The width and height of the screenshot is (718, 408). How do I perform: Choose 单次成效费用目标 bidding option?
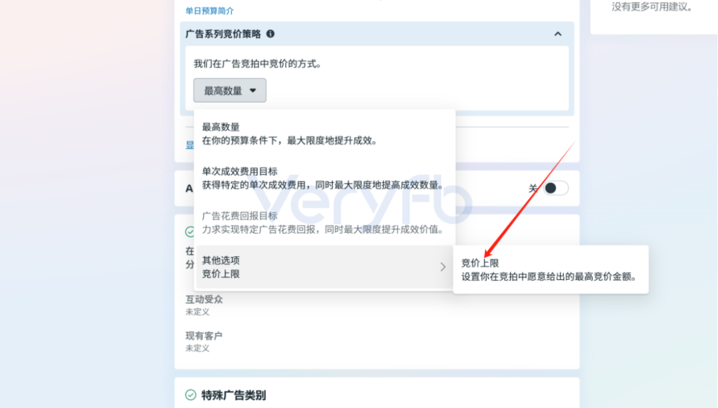324,178
